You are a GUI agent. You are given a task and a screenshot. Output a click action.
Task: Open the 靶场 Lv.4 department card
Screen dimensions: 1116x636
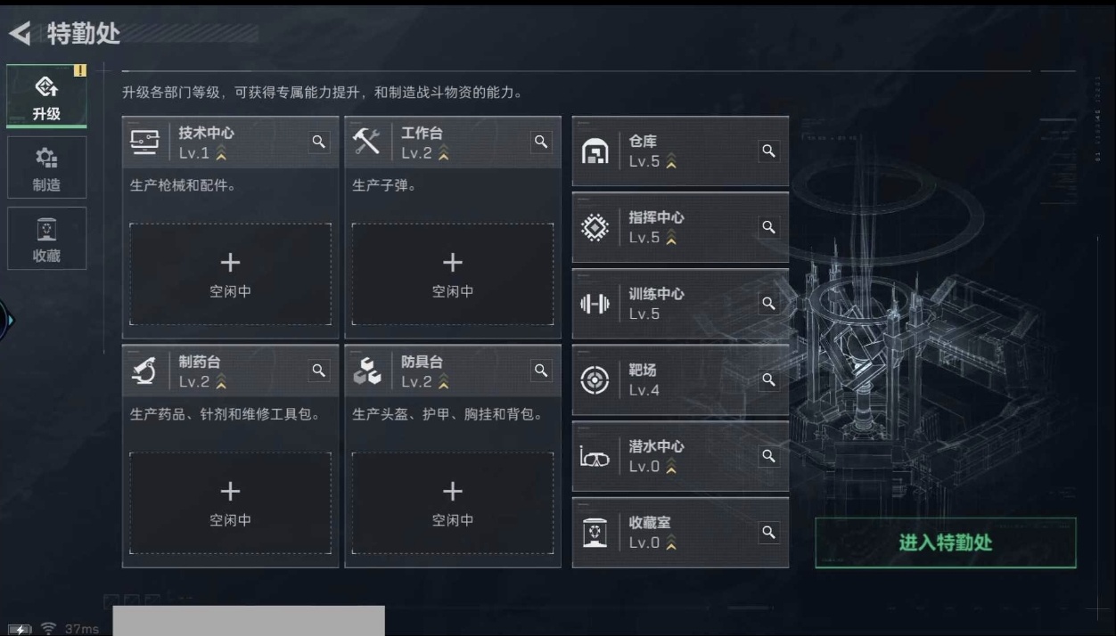point(680,380)
